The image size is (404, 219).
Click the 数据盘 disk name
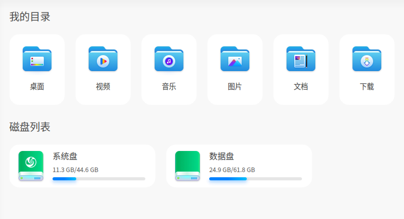222,157
